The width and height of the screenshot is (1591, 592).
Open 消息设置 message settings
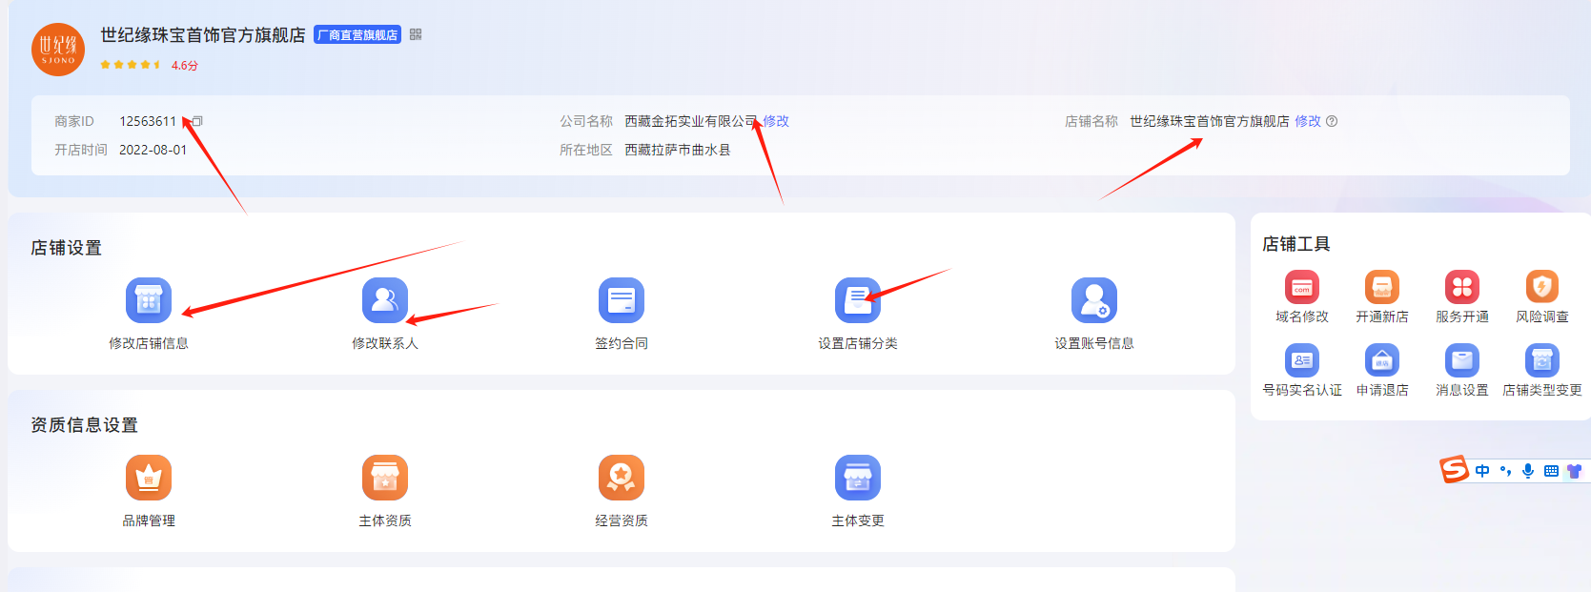[x=1461, y=360]
